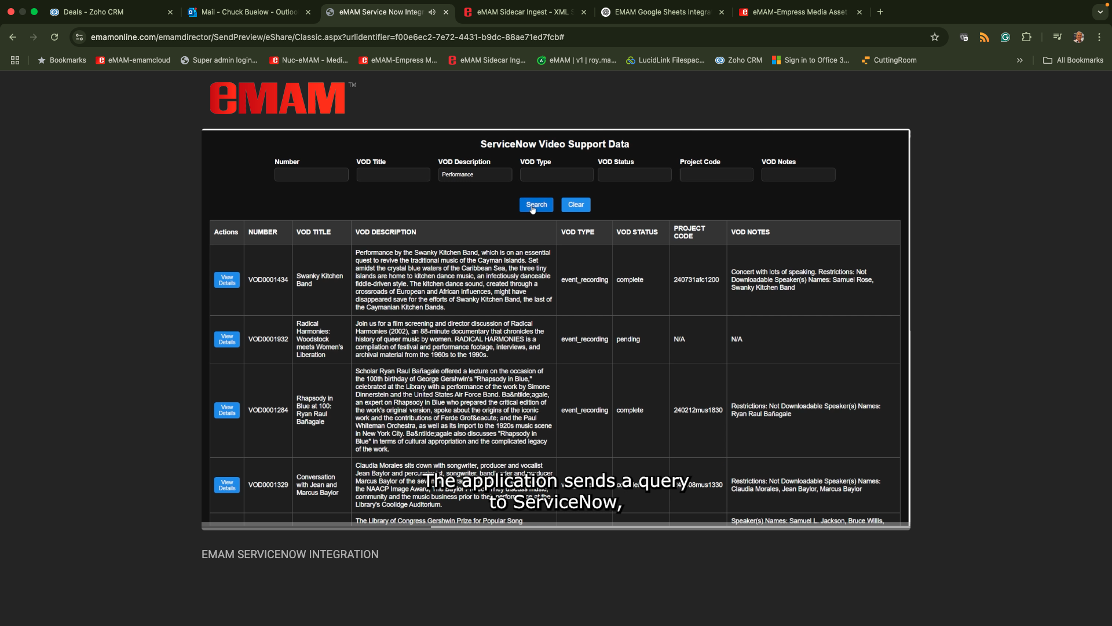View Details for VOD0001932 Radical Harmonies
Image resolution: width=1112 pixels, height=626 pixels.
227,339
